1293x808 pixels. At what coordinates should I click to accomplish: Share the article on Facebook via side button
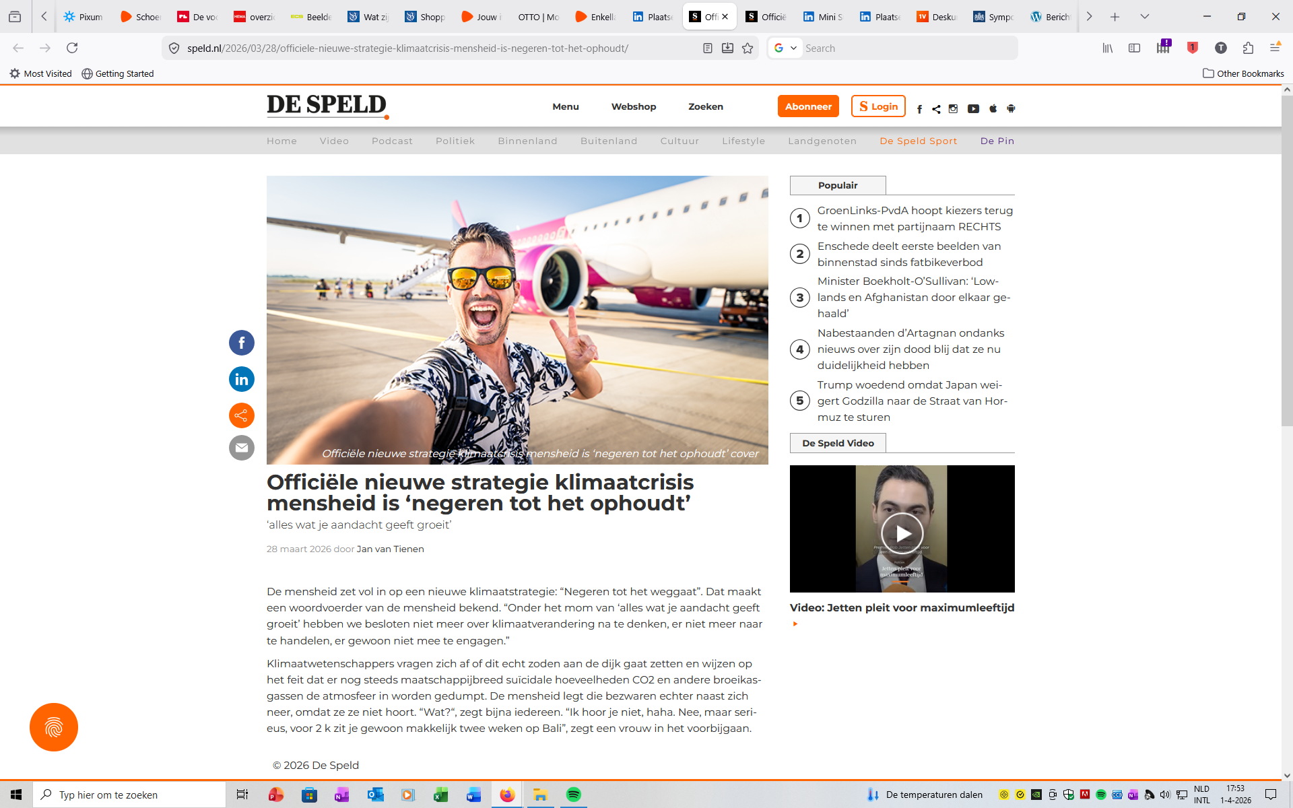click(x=241, y=343)
